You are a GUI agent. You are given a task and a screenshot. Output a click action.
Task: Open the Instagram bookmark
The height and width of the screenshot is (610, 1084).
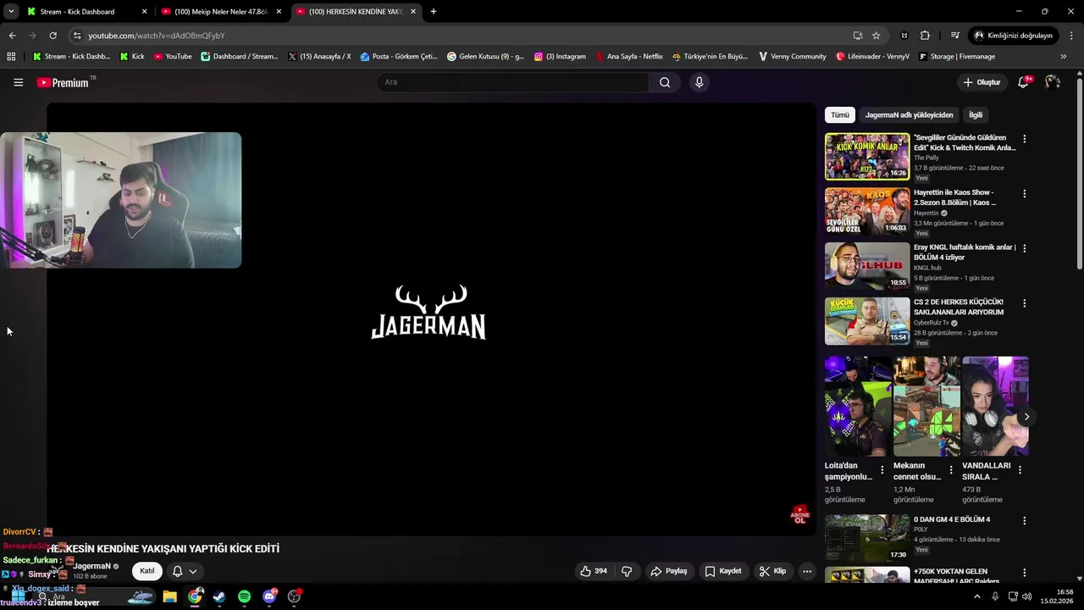click(560, 57)
